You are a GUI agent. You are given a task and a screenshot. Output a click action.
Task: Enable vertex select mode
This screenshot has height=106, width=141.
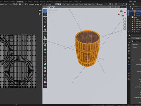[56, 4]
